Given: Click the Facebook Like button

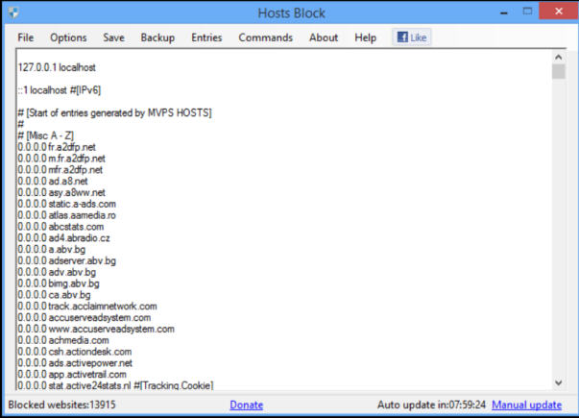Looking at the screenshot, I should 412,37.
